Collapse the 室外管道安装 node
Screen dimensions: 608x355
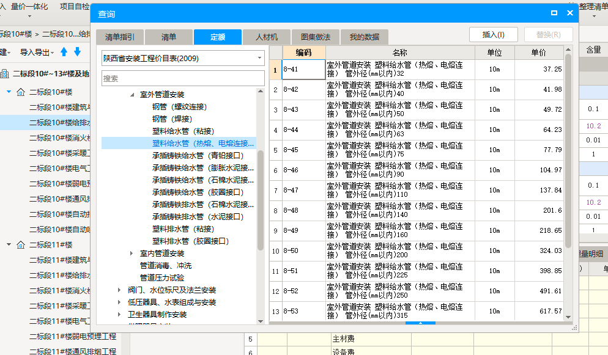tap(132, 95)
